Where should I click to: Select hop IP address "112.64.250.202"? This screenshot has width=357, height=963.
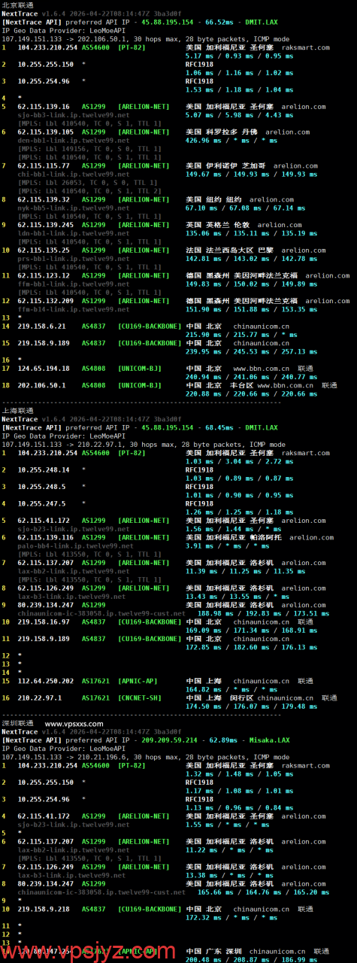pyautogui.click(x=46, y=681)
